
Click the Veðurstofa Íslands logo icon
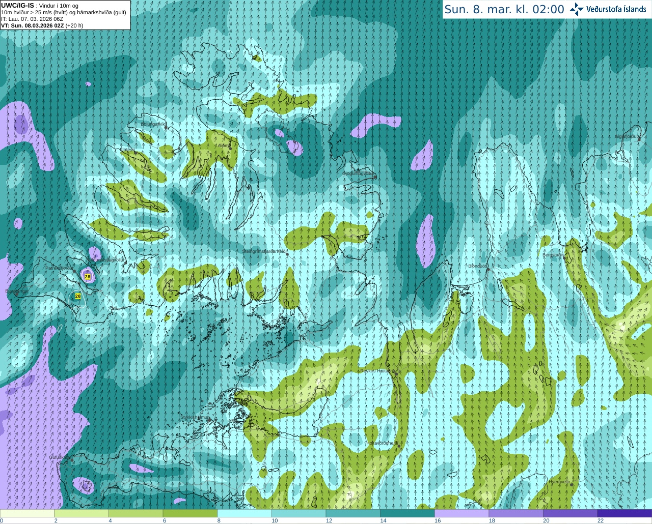click(x=577, y=9)
